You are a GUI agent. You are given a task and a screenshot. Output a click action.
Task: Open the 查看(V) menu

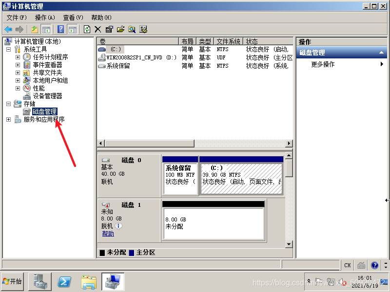(73, 18)
